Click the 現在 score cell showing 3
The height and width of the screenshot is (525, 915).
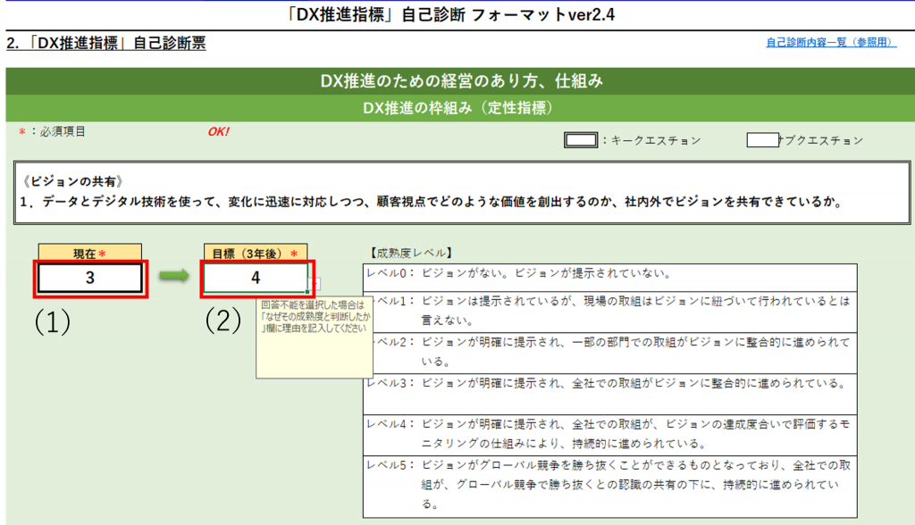pyautogui.click(x=90, y=278)
